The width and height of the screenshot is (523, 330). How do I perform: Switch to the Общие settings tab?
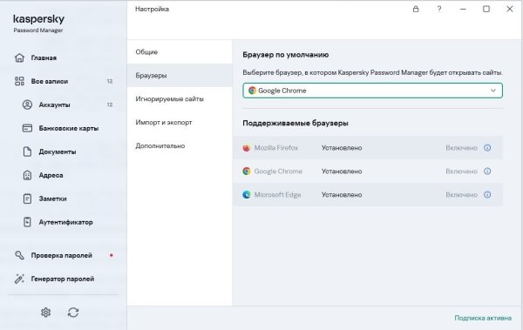pyautogui.click(x=180, y=52)
